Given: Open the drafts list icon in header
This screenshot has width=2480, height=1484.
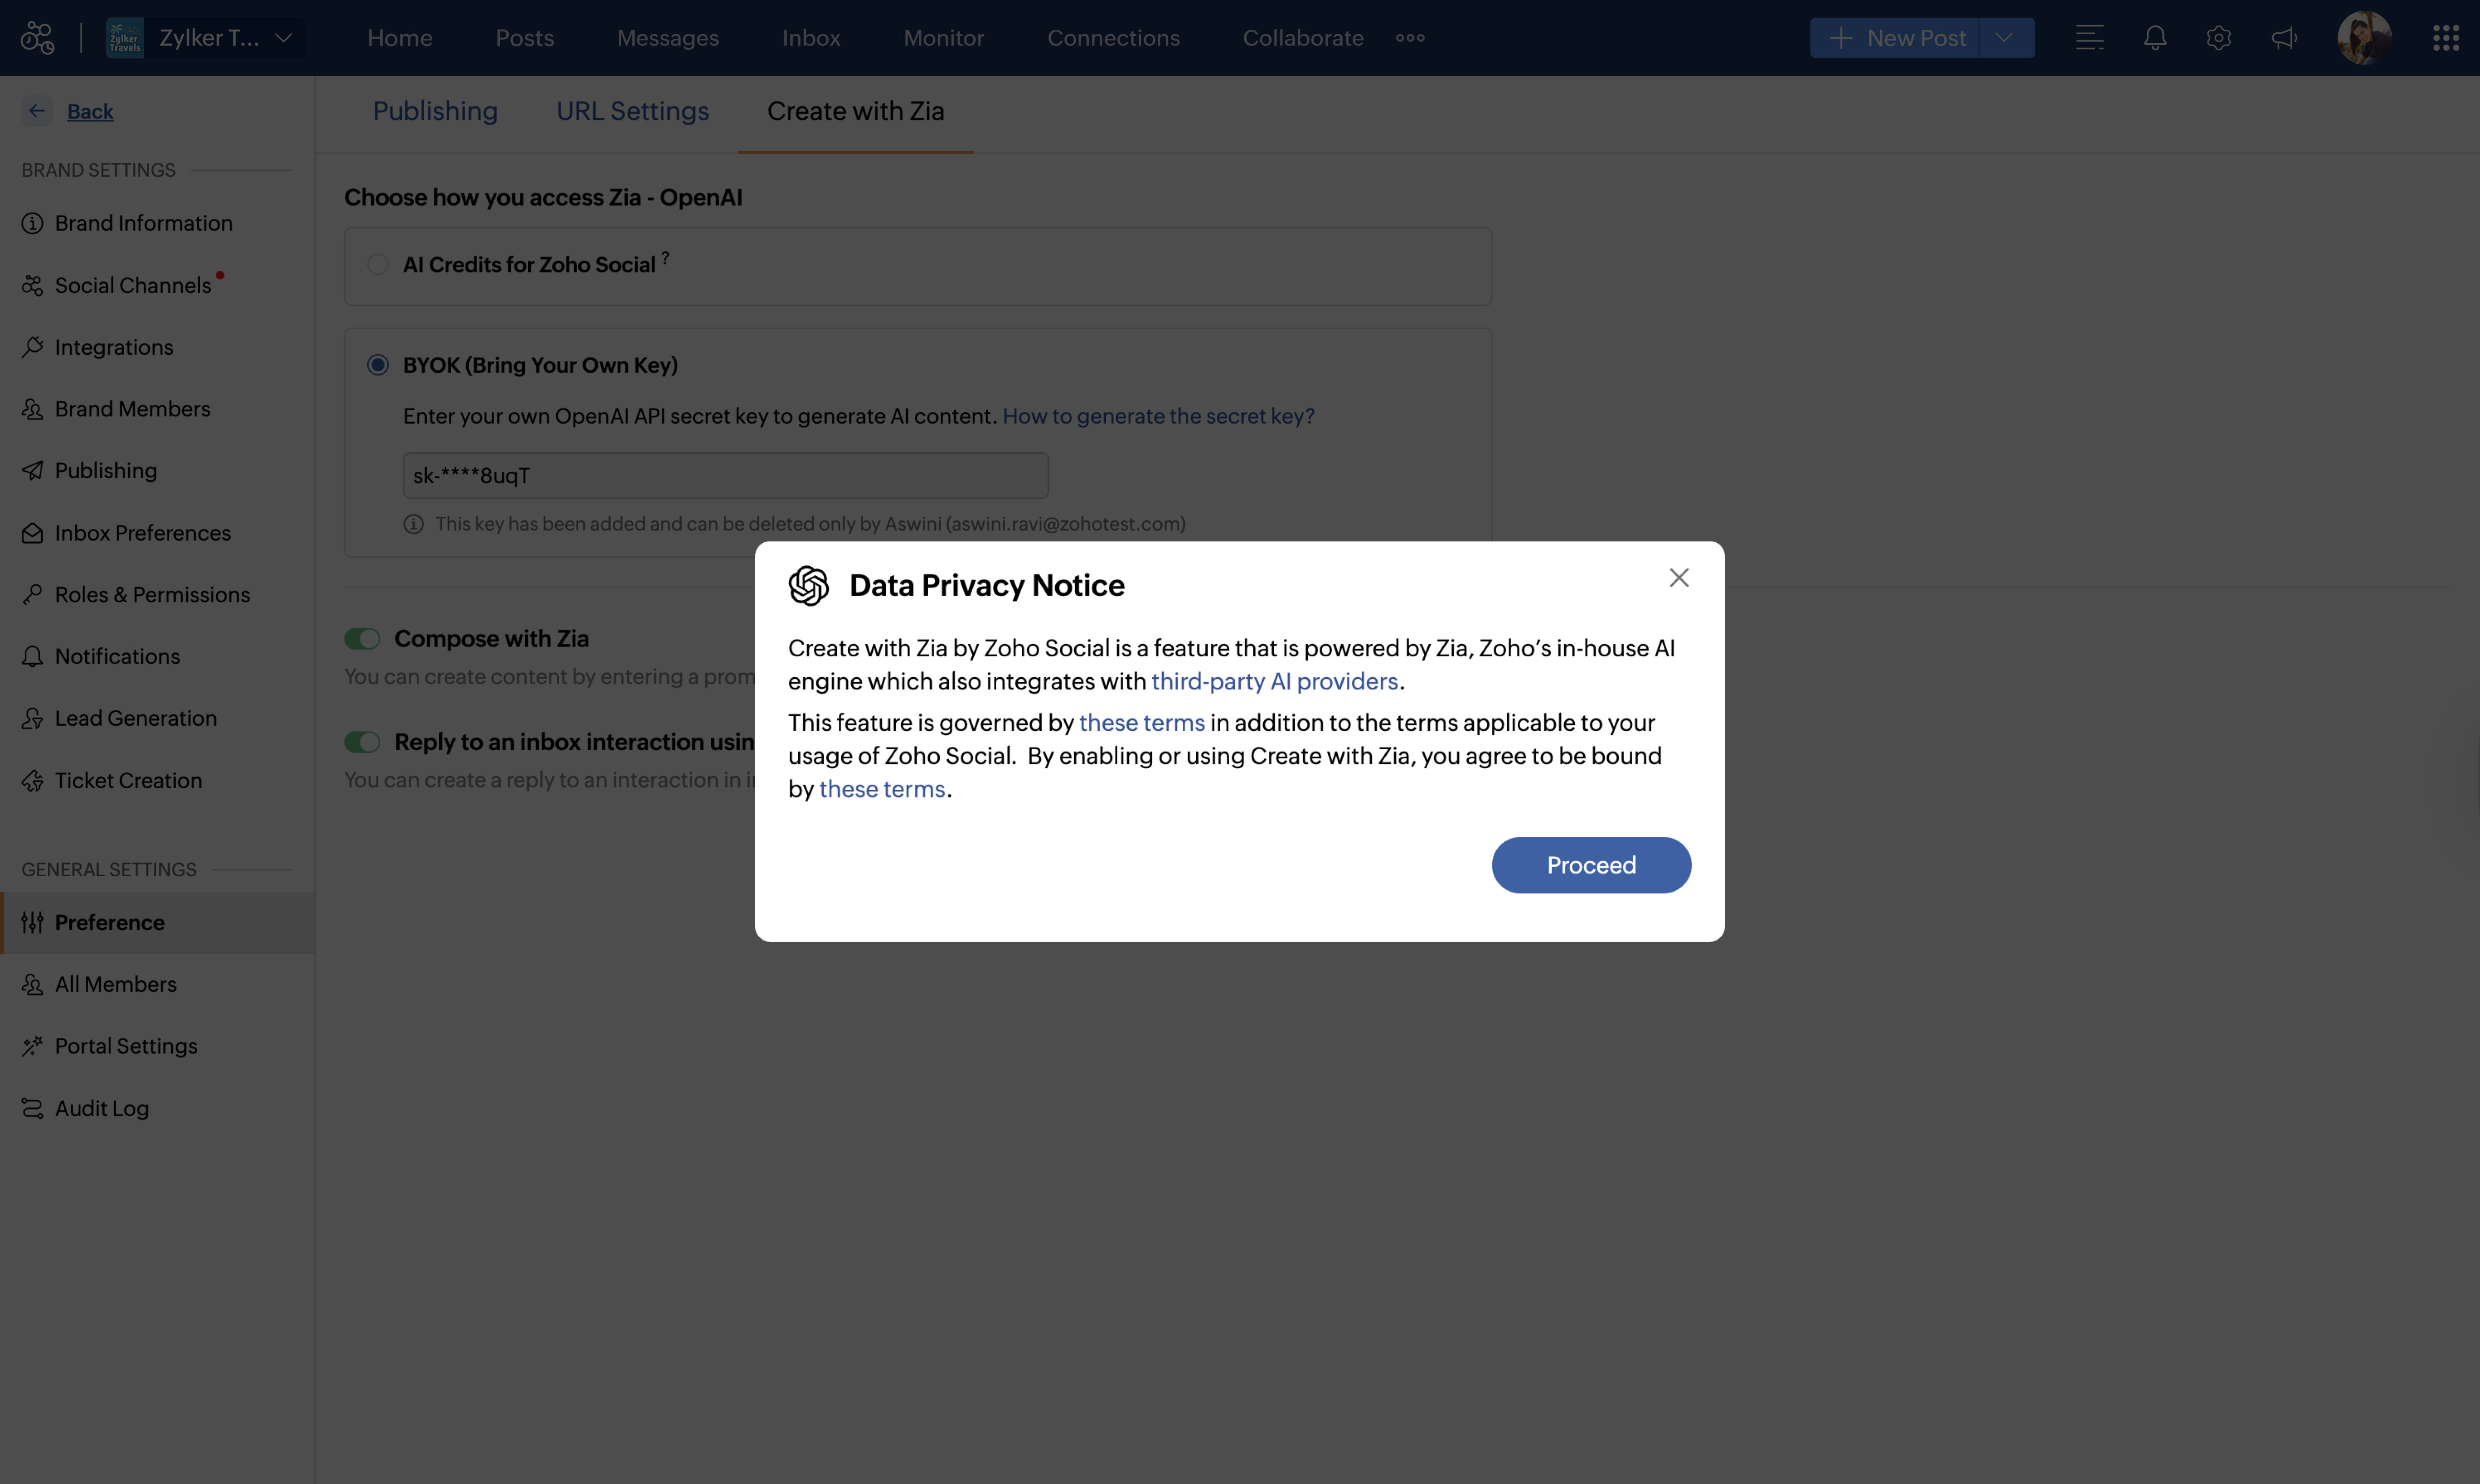Looking at the screenshot, I should point(2089,38).
